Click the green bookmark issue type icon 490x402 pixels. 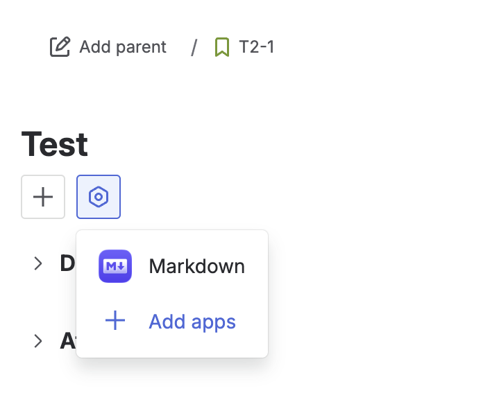pyautogui.click(x=222, y=47)
